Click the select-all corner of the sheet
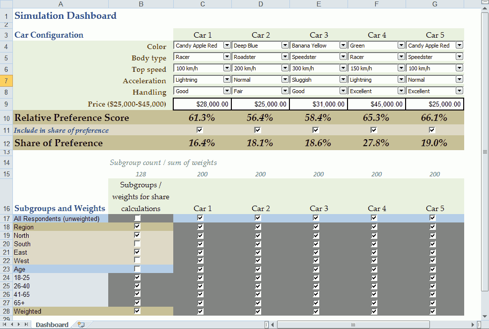The height and width of the screenshot is (329, 489). pyautogui.click(x=6, y=4)
